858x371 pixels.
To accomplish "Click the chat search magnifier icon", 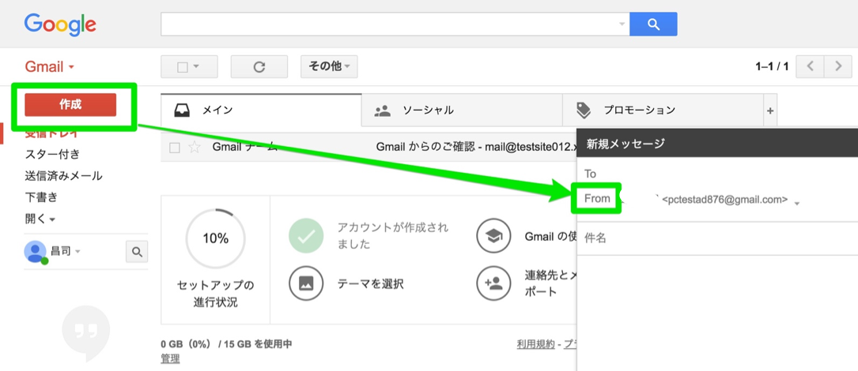I will point(137,252).
